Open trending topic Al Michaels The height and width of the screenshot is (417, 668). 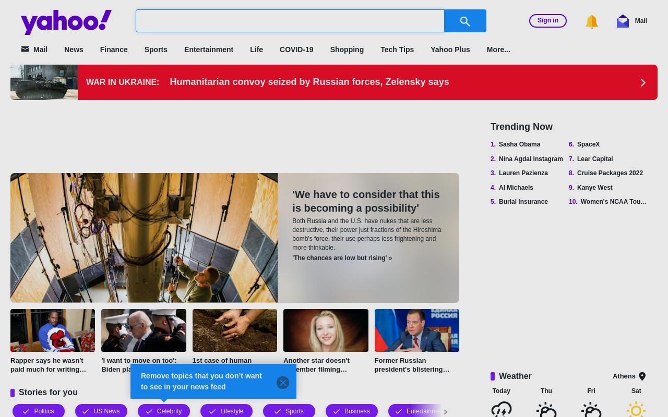[x=516, y=188]
